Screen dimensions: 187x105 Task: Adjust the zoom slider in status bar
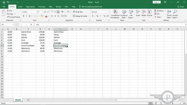pyautogui.click(x=173, y=103)
